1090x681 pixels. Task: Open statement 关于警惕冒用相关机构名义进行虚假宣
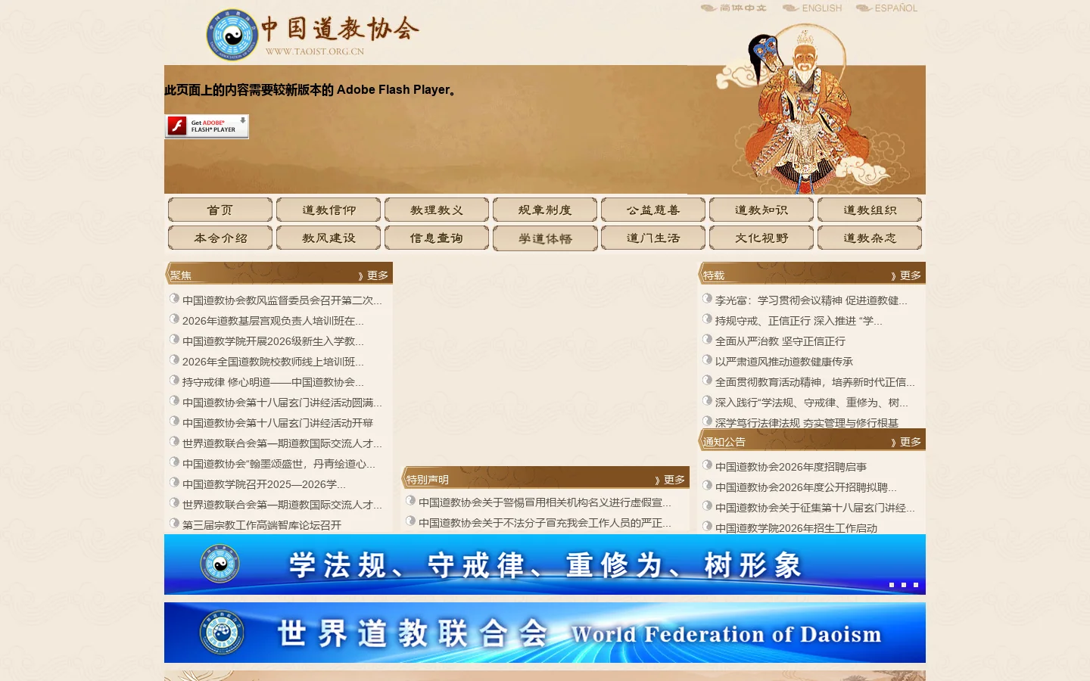544,502
